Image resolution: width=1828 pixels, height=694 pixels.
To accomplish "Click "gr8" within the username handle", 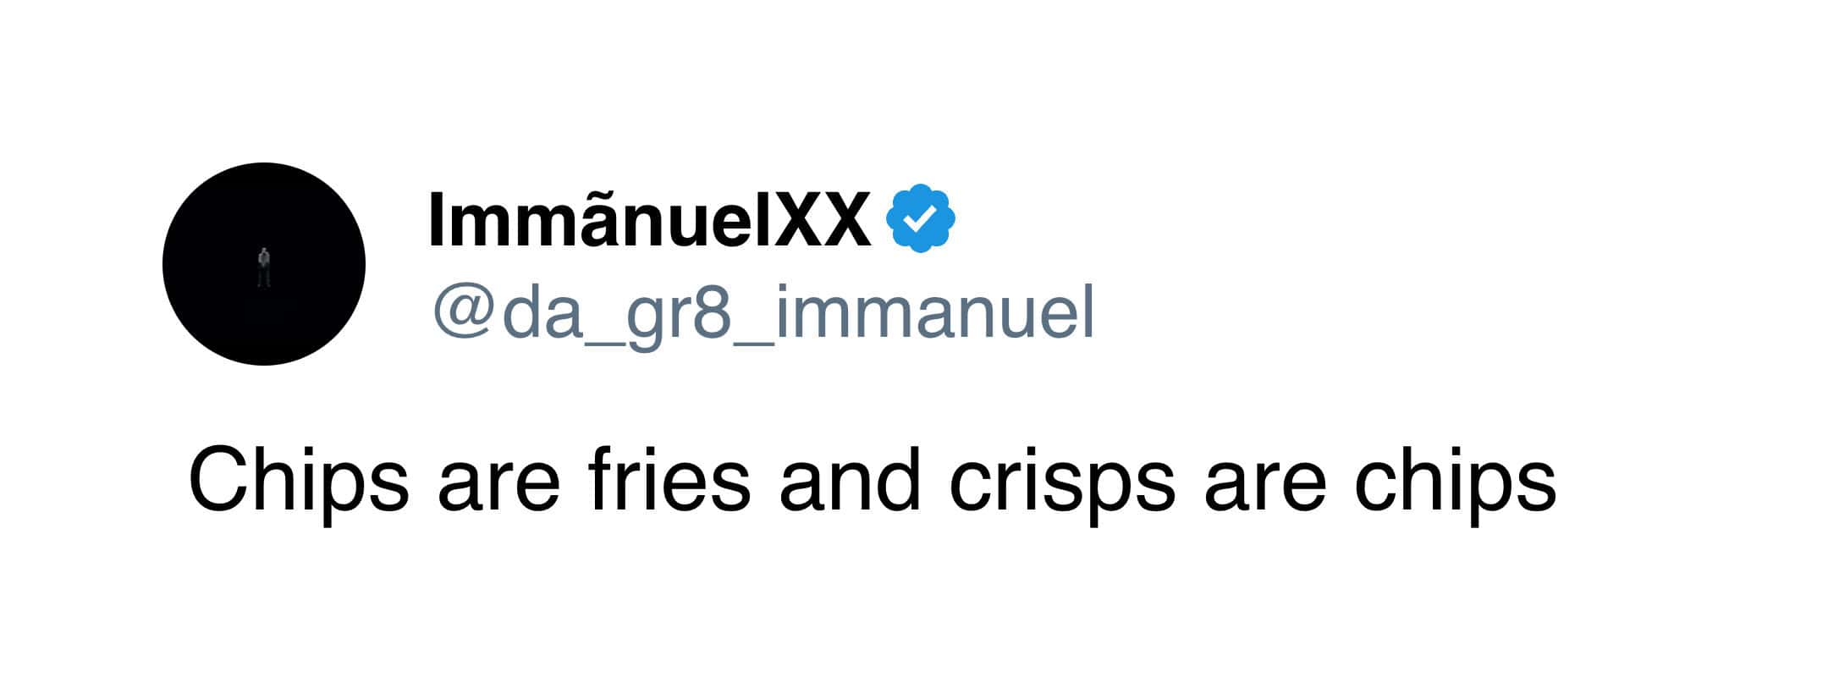I will point(680,315).
